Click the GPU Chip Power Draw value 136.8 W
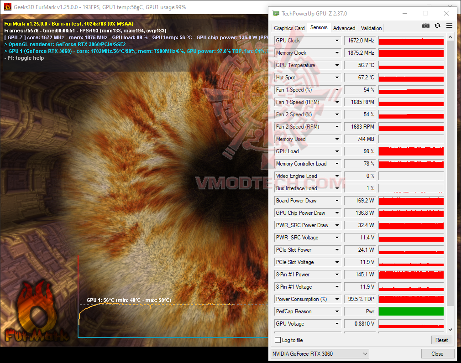Viewport: 461px width, 363px height. pyautogui.click(x=361, y=213)
